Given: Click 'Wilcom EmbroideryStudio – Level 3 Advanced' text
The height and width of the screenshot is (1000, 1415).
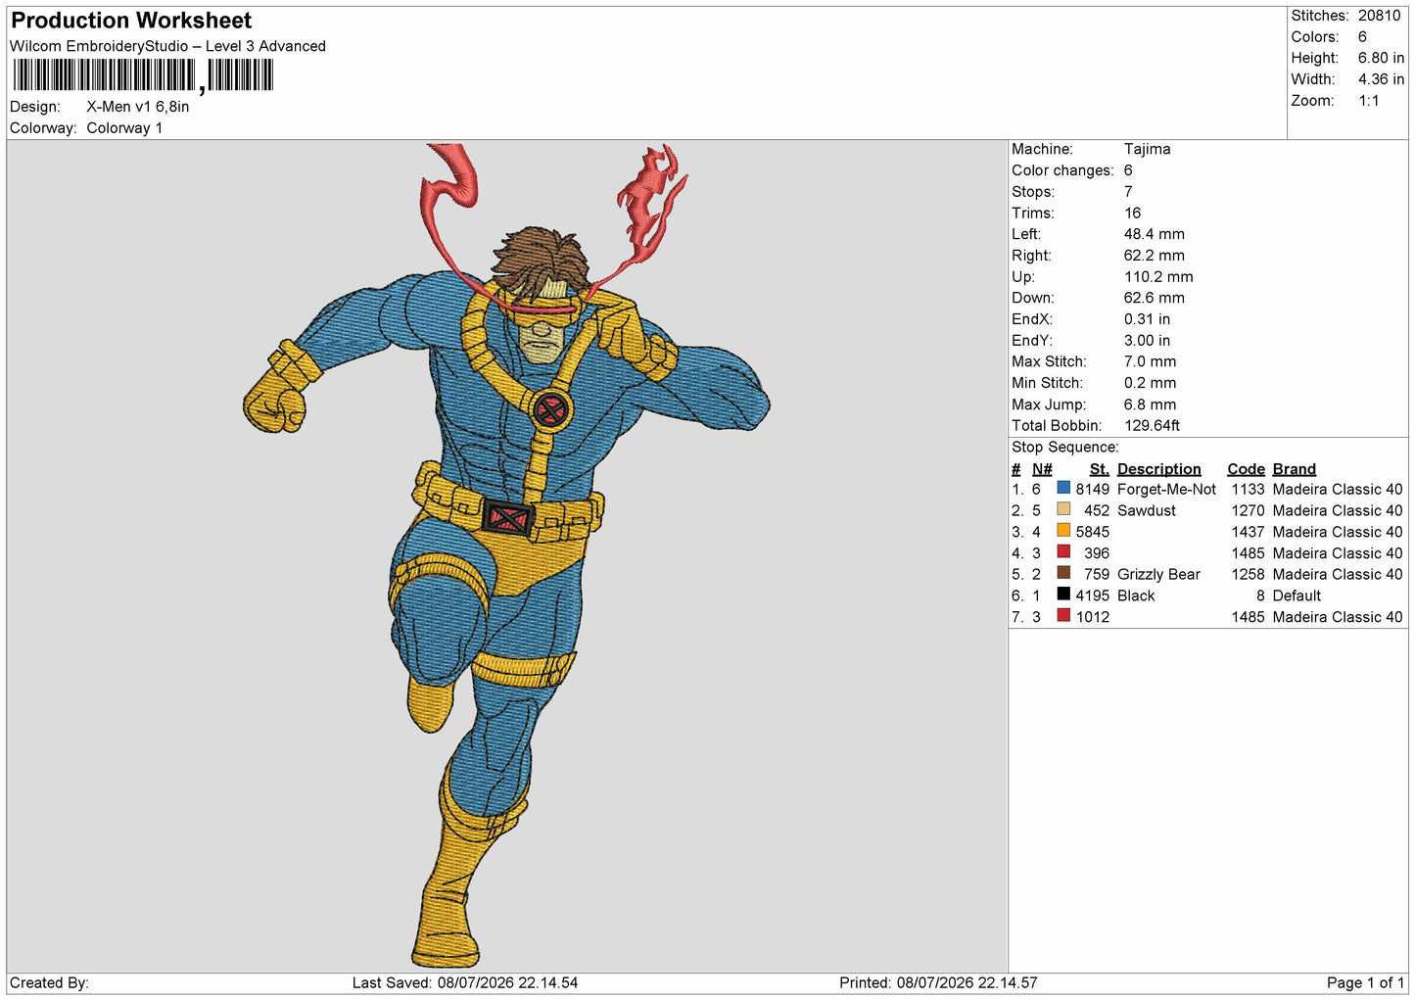Looking at the screenshot, I should (x=167, y=46).
